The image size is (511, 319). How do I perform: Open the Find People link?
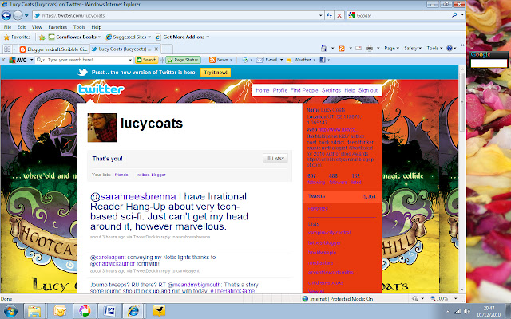click(x=304, y=90)
